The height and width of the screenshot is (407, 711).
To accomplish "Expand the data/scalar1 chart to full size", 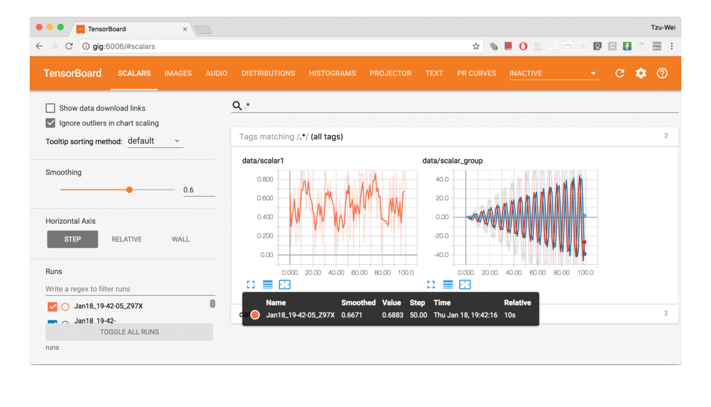I will click(x=251, y=284).
